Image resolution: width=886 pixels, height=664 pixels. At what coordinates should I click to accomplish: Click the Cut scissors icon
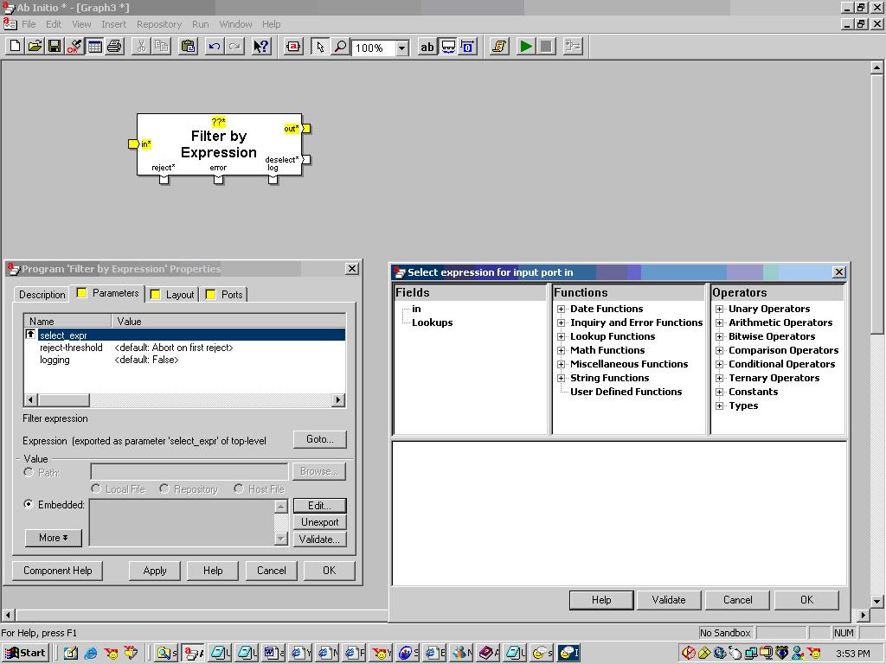tap(141, 47)
